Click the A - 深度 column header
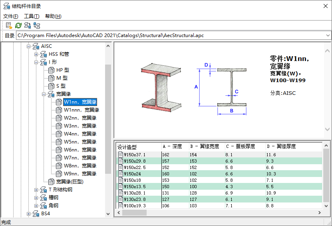This screenshot has height=226, width=332. [x=175, y=147]
